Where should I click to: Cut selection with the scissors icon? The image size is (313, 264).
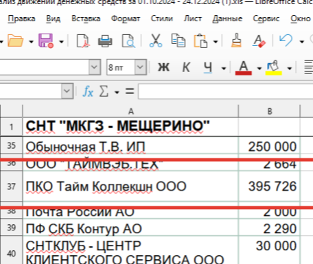(156, 40)
